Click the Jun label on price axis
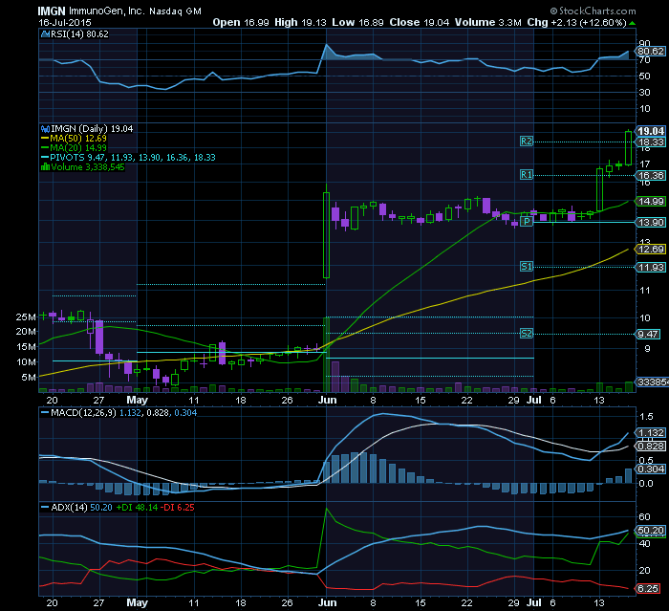 [x=328, y=400]
